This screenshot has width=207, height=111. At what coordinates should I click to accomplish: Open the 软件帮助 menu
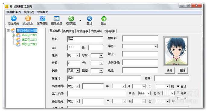click(43, 12)
